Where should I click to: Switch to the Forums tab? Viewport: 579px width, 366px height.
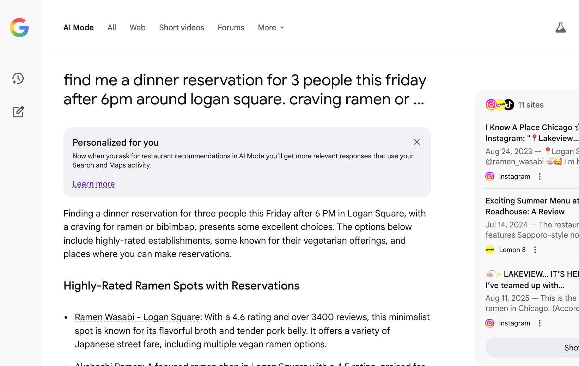[x=231, y=28]
